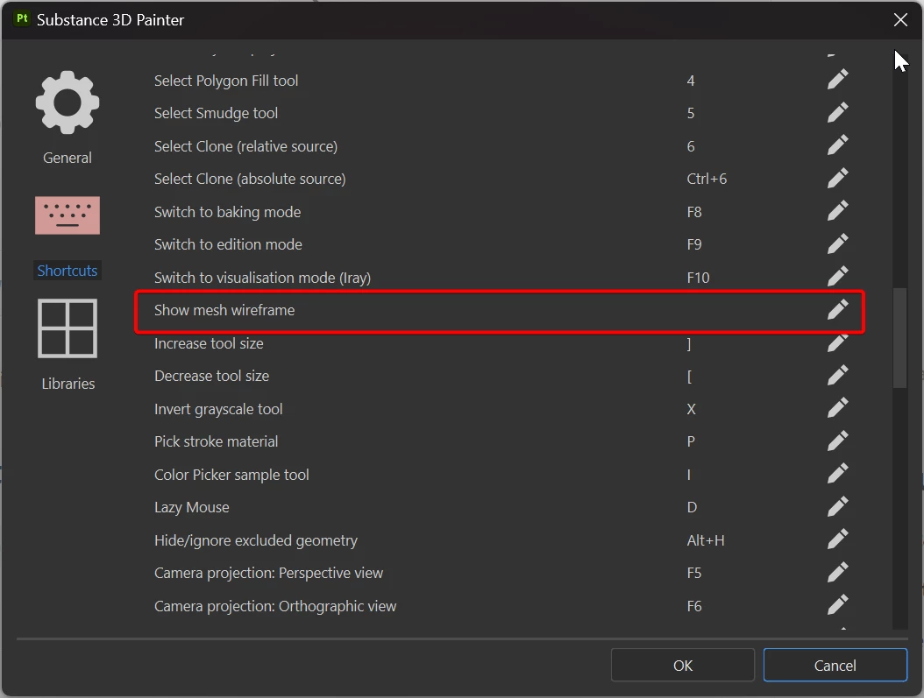Image resolution: width=924 pixels, height=698 pixels.
Task: Edit shortcut for Pick stroke material
Action: (837, 441)
